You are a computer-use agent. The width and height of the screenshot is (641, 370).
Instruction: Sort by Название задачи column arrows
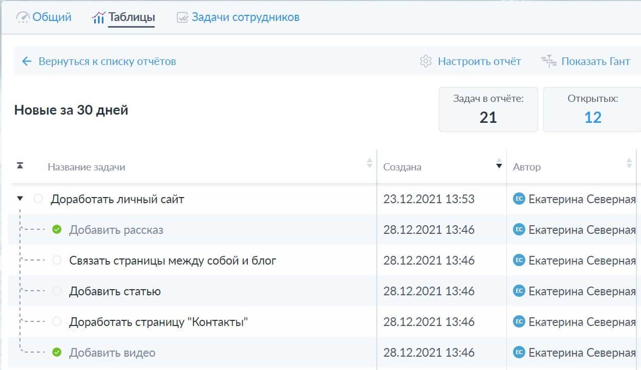tap(369, 164)
